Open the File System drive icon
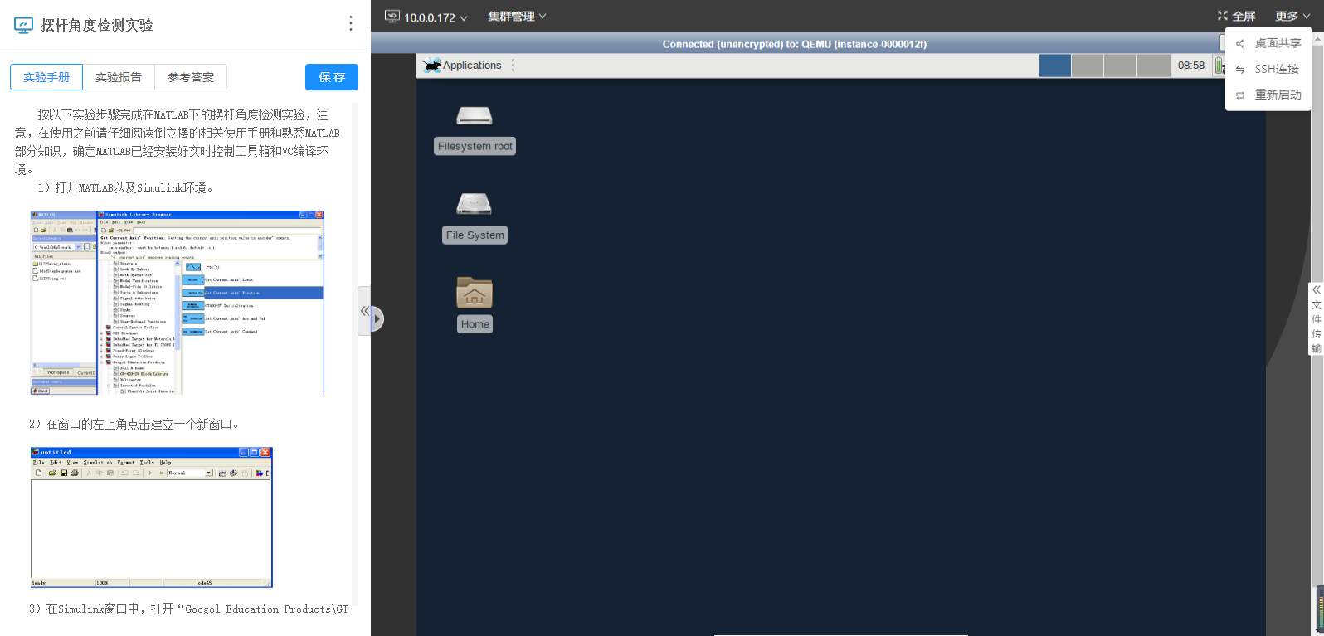The width and height of the screenshot is (1324, 636). click(x=474, y=204)
